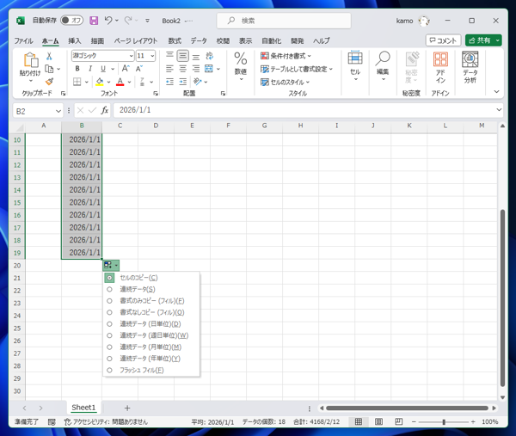Select 連続データ (月単位) option
Viewport: 516px width, 436px height.
coord(150,347)
